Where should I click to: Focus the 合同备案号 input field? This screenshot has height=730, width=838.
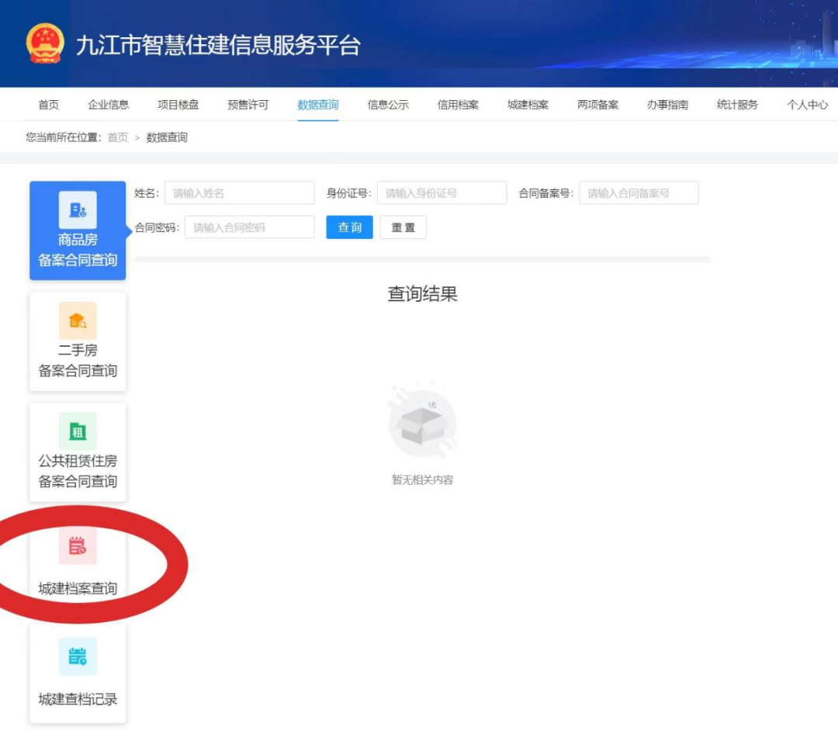click(639, 193)
